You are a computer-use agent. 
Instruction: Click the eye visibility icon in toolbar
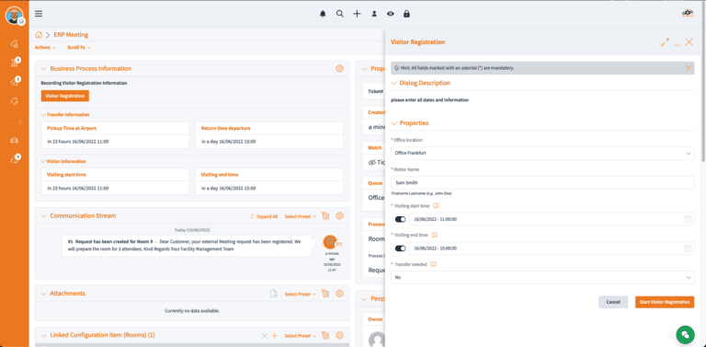coord(391,14)
